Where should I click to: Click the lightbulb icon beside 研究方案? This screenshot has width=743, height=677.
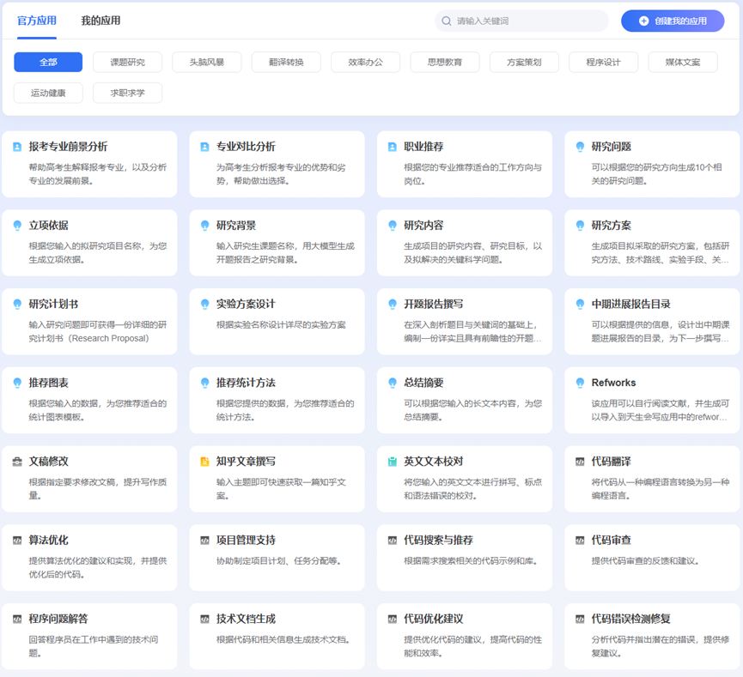(x=580, y=226)
